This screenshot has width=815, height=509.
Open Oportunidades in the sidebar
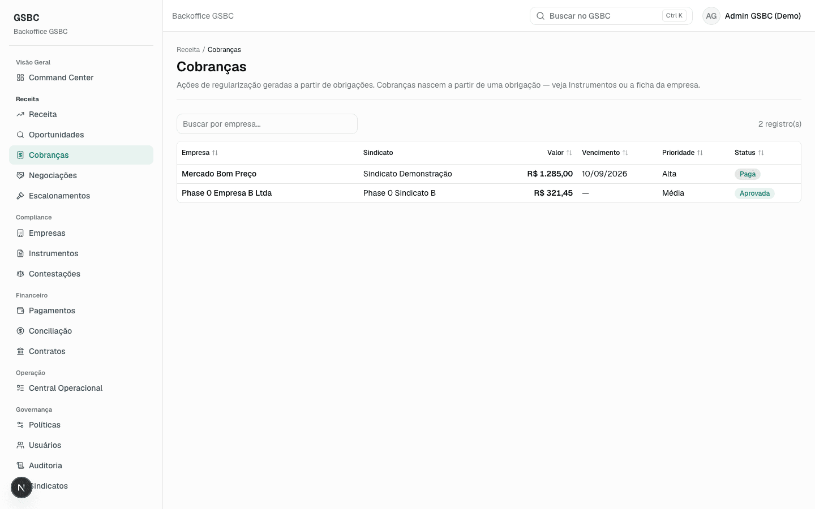point(81,135)
